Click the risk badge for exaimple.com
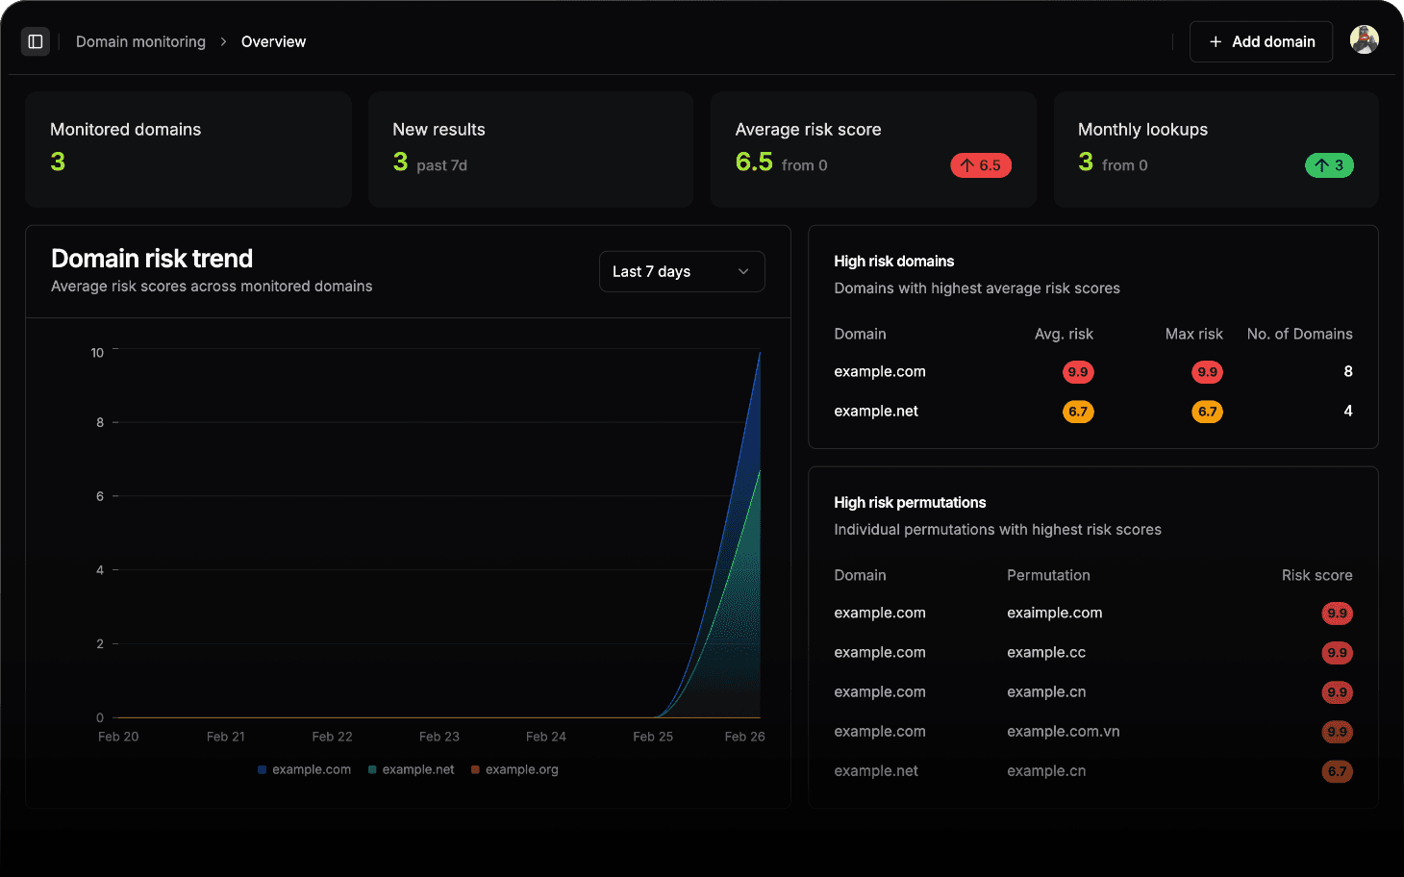Screen dimensions: 1404x877 pyautogui.click(x=1337, y=614)
